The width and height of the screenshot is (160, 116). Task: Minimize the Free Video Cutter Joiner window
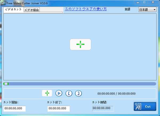point(138,3)
